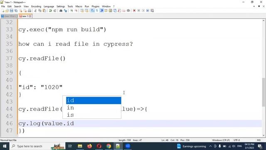Click the UTF-8 encoding status bar field
This screenshot has height=150, width=266.
tap(236, 140)
